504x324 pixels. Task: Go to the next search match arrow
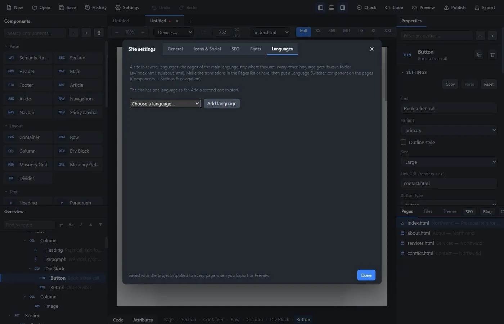[100, 225]
